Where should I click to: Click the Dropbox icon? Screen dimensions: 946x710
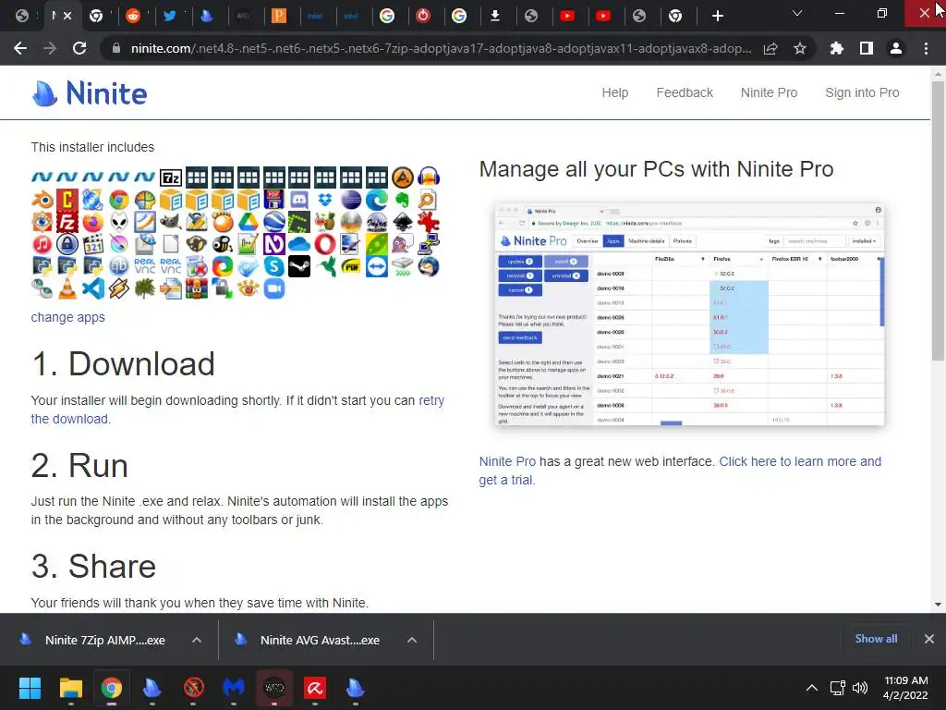click(325, 200)
